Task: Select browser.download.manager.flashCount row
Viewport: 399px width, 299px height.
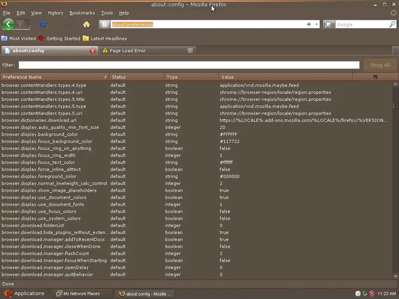Action: click(x=196, y=253)
